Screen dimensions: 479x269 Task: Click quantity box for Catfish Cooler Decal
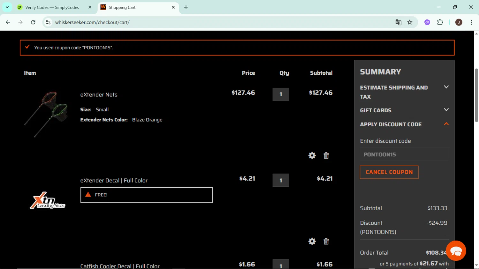pyautogui.click(x=281, y=264)
